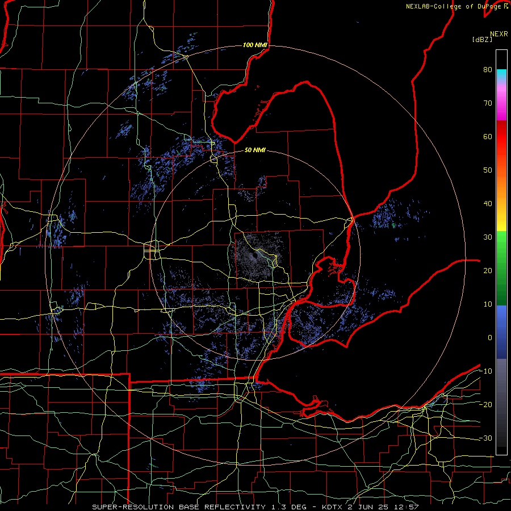Screen dimensions: 511x511
Task: Click the 10 value on the scale
Action: click(x=488, y=304)
